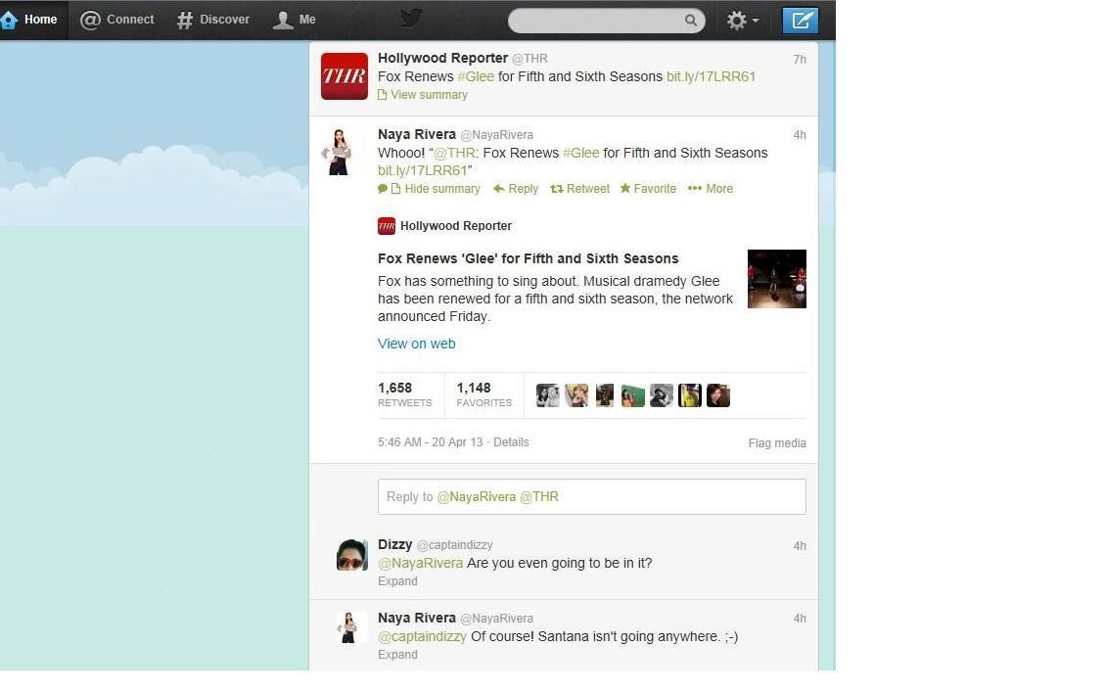
Task: Click sixth avatar with yellow tones
Action: coord(689,394)
